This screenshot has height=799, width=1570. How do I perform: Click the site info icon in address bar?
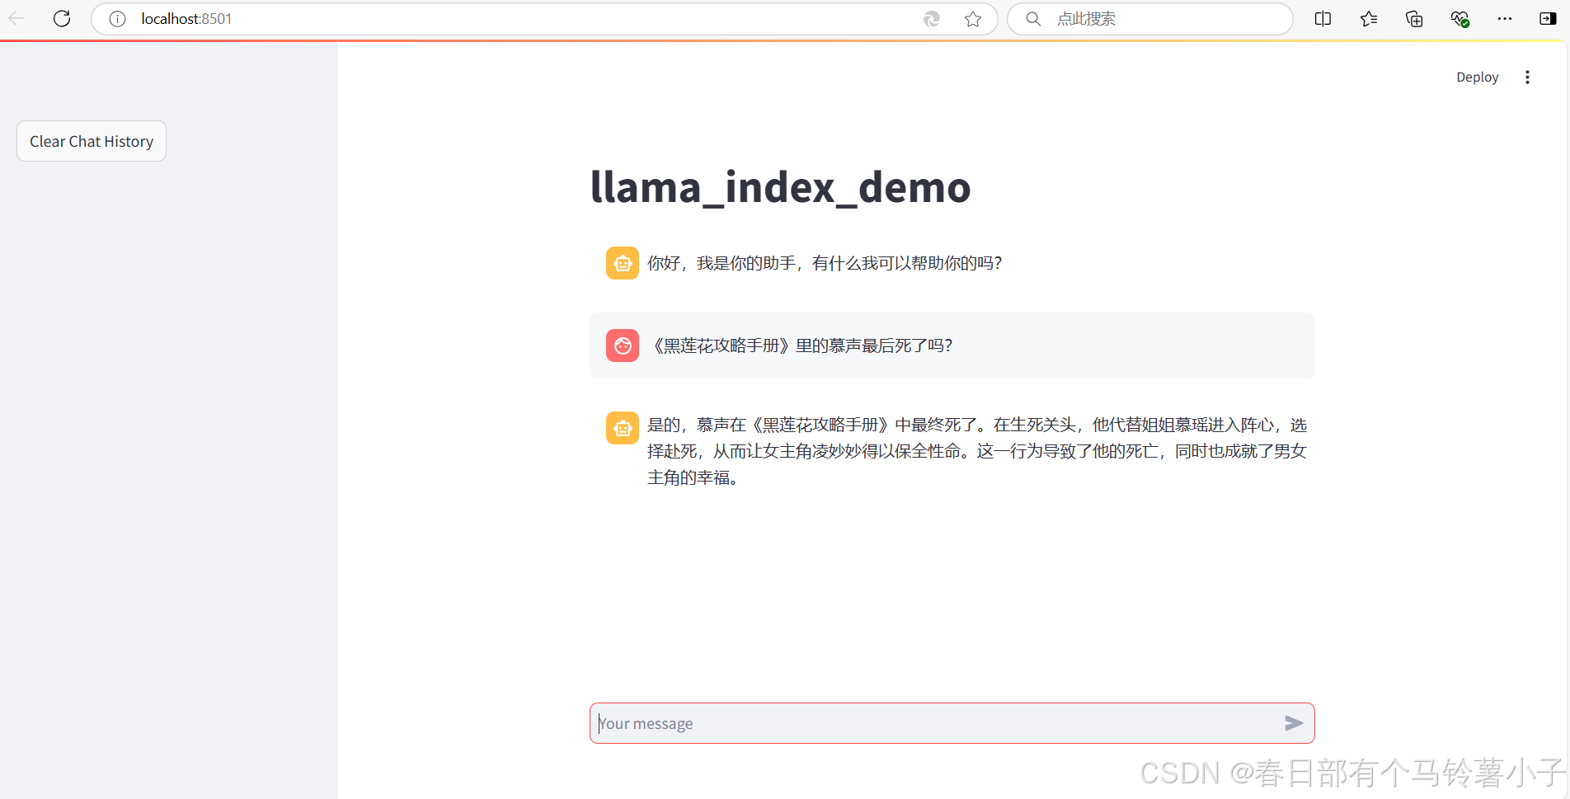(x=116, y=18)
